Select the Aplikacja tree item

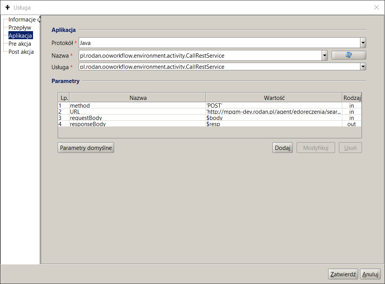coord(20,36)
